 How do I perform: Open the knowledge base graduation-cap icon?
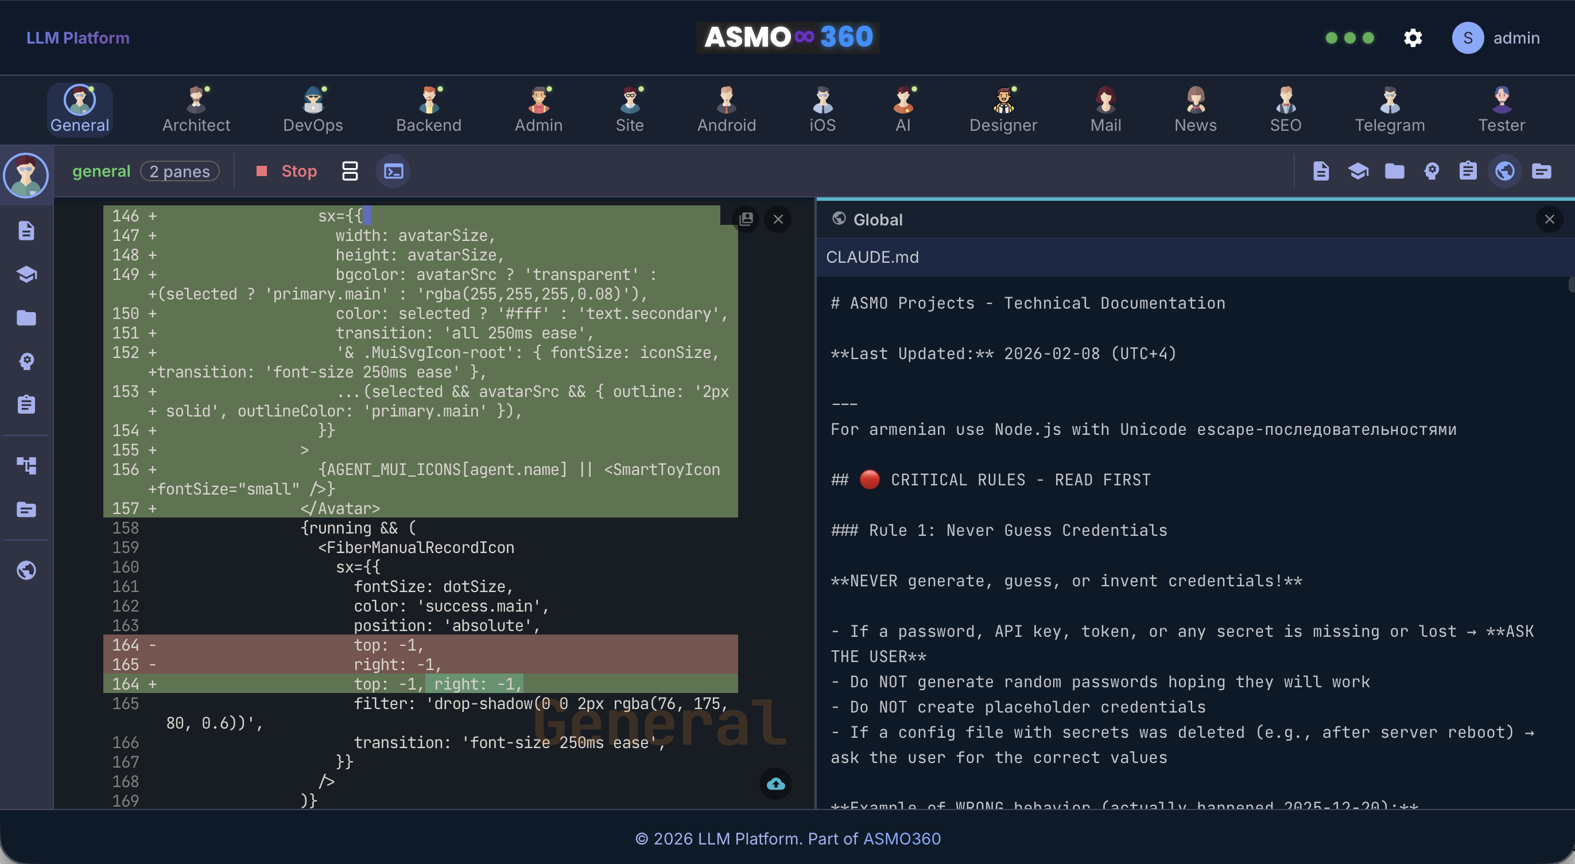1358,171
